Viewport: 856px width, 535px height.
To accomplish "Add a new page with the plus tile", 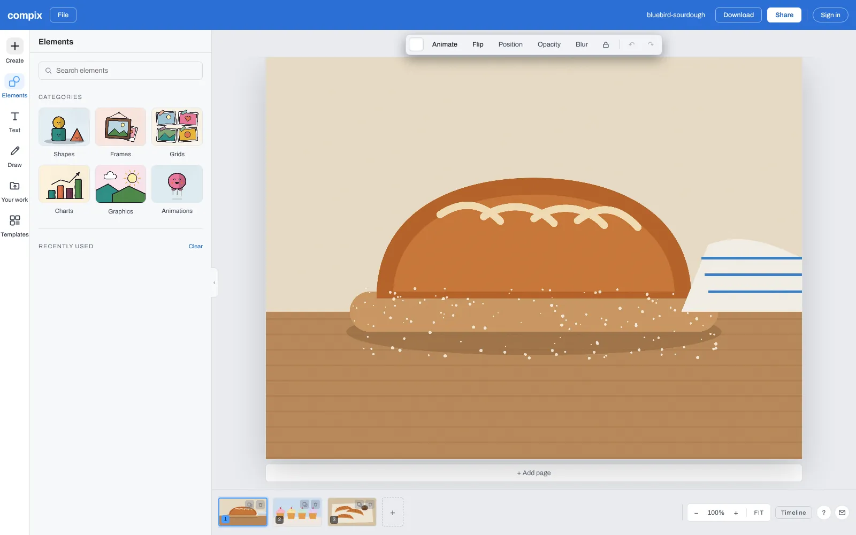I will (x=393, y=512).
